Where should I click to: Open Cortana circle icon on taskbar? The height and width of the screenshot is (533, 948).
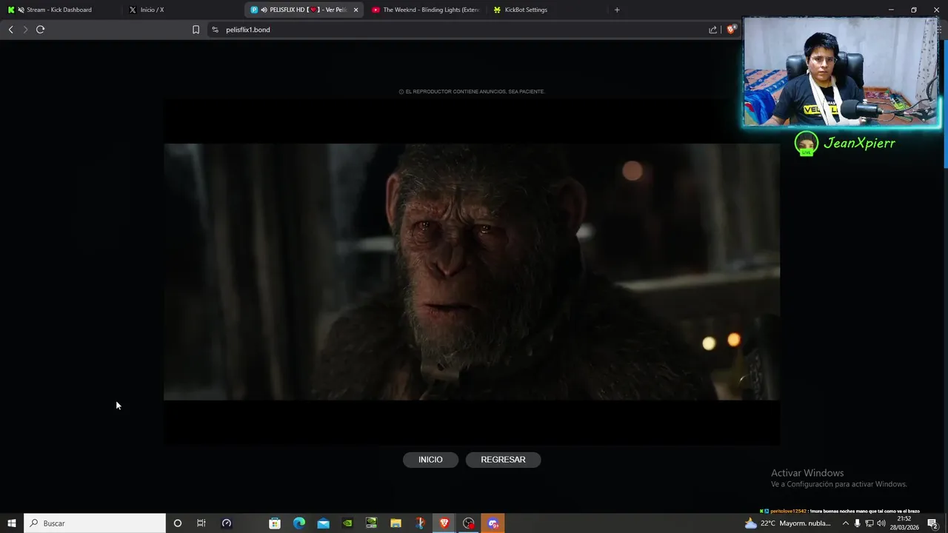point(177,523)
